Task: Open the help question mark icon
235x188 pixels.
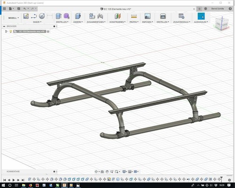Action: 230,9
